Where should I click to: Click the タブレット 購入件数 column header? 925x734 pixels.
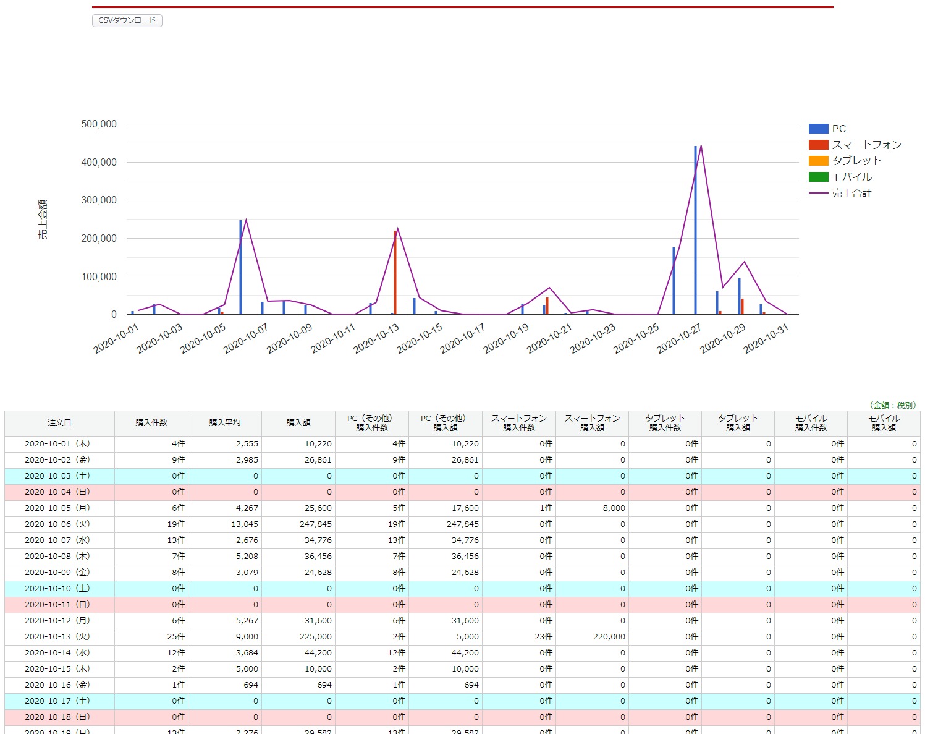[x=665, y=423]
